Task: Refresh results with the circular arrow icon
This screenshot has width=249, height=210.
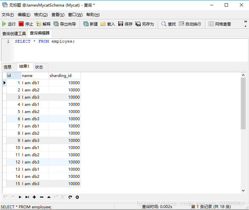Action: (x=70, y=197)
